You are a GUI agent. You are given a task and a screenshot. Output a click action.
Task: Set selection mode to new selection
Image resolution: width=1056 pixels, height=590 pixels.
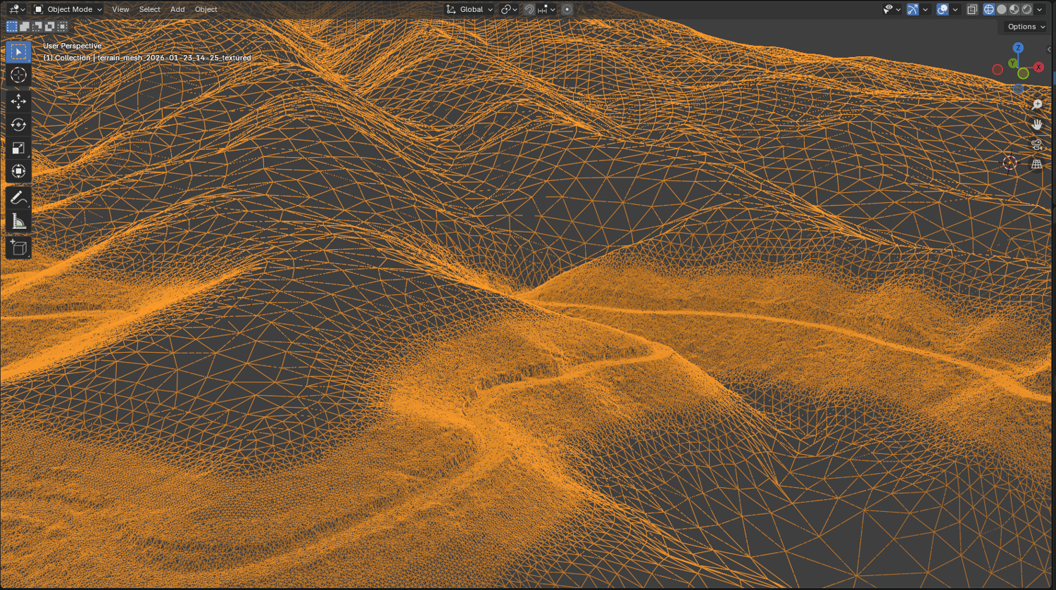(12, 27)
